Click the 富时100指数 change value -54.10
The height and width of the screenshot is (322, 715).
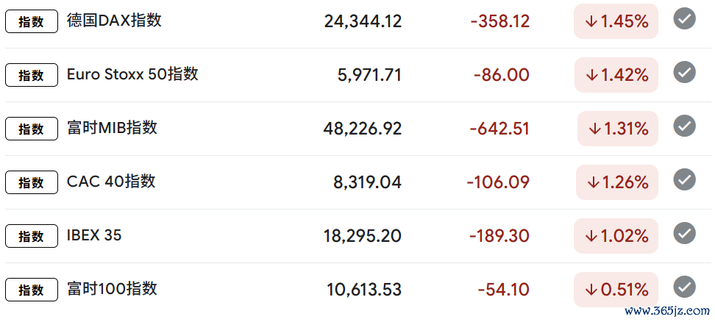coord(503,290)
